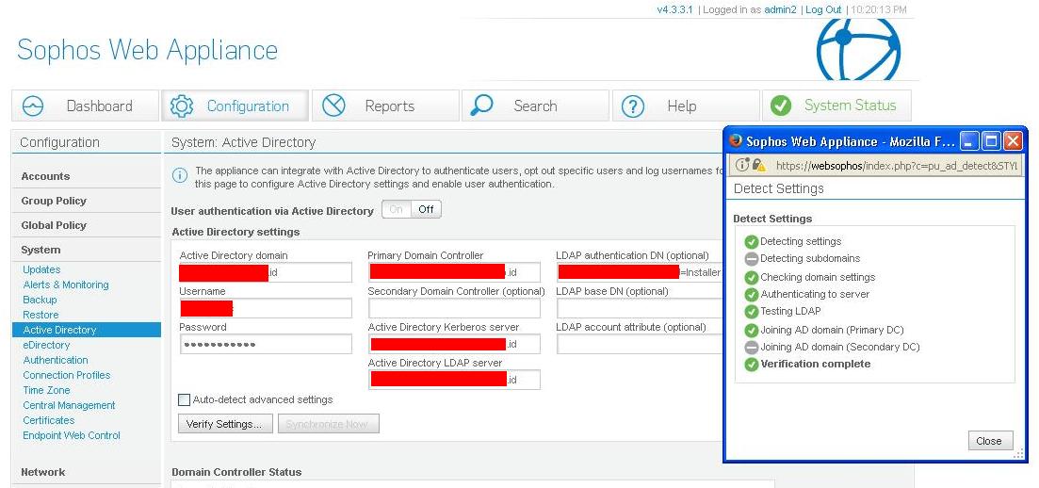Click Firefox icon in popup title bar
The height and width of the screenshot is (488, 1039).
(x=736, y=141)
